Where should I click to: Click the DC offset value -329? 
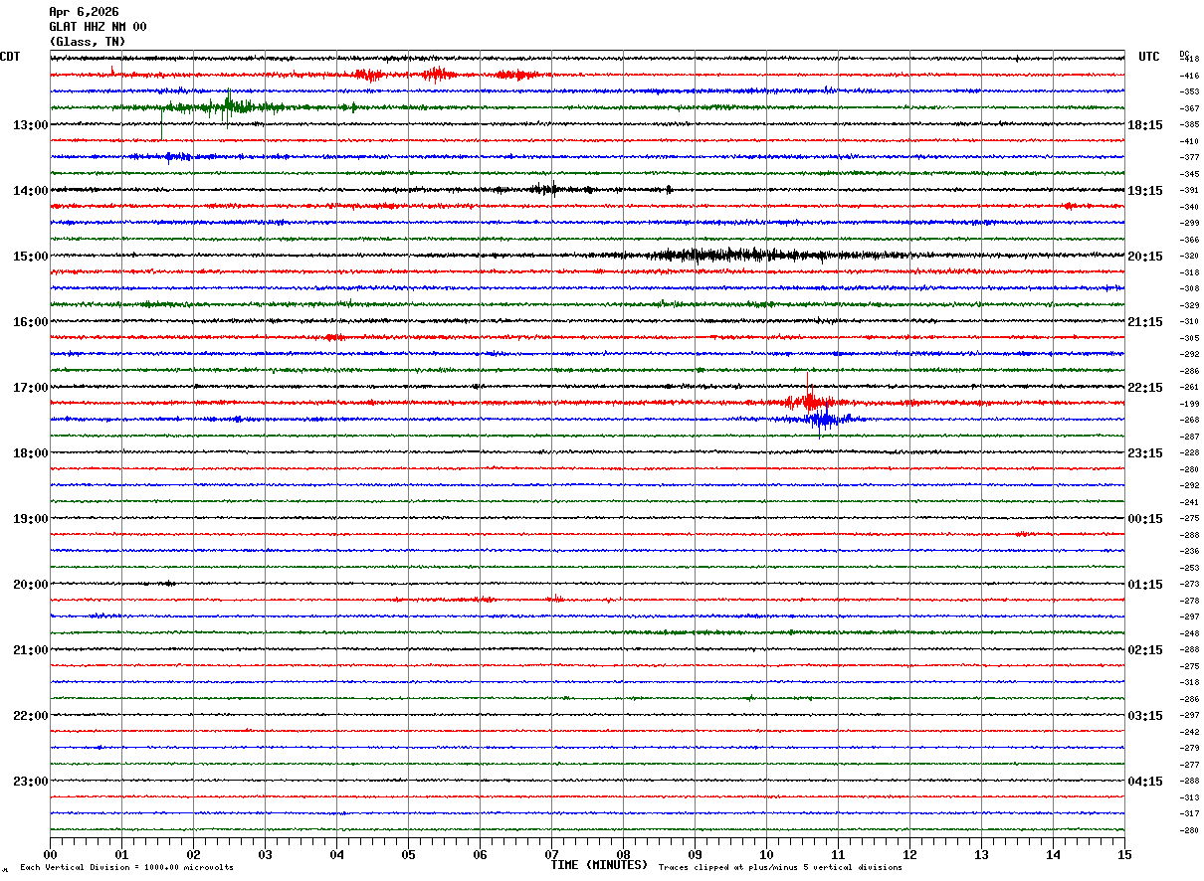coord(1189,305)
